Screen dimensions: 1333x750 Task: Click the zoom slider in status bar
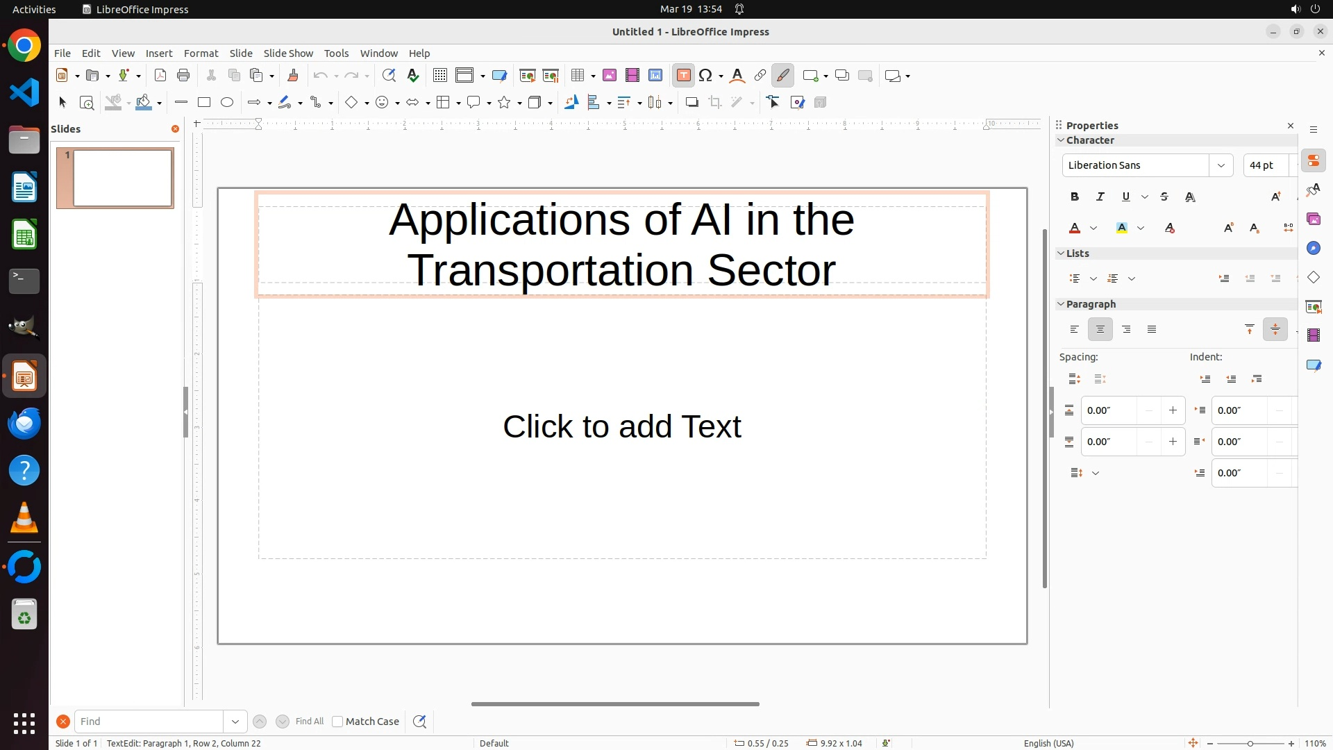[x=1250, y=744]
